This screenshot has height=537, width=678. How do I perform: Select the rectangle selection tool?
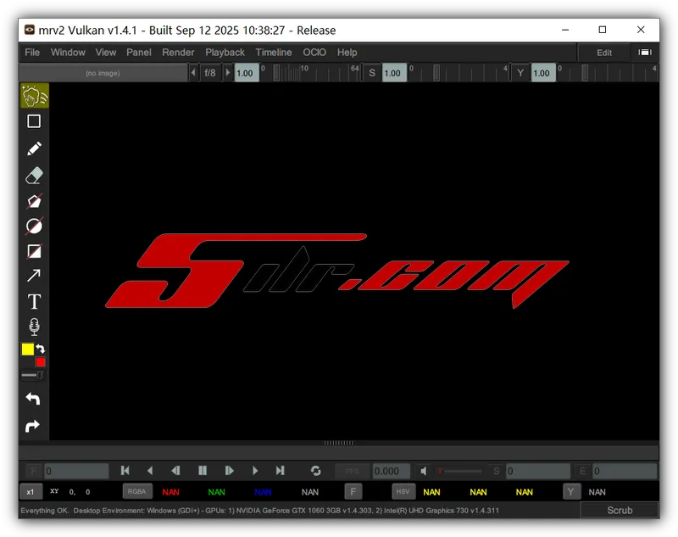(34, 121)
